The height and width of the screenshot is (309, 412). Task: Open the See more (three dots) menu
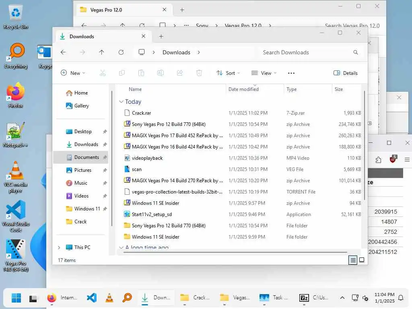tap(291, 73)
